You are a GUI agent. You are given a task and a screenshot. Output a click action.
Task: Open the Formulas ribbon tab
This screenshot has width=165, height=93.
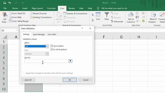point(51,8)
